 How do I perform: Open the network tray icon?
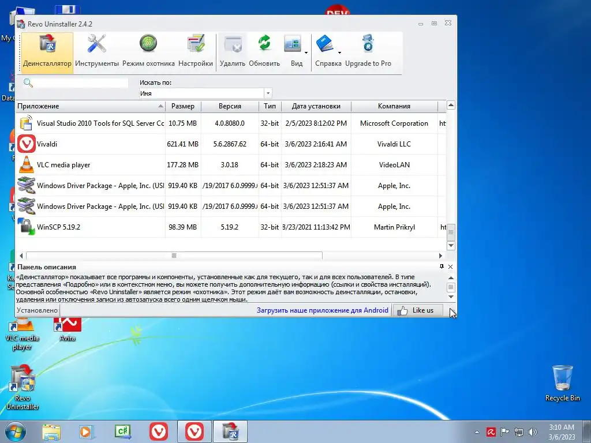tap(519, 431)
